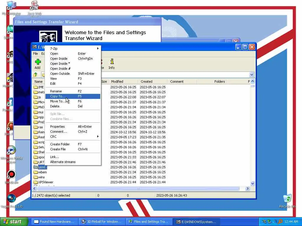Click the IME folder icon
The width and height of the screenshot is (302, 226).
point(35,87)
